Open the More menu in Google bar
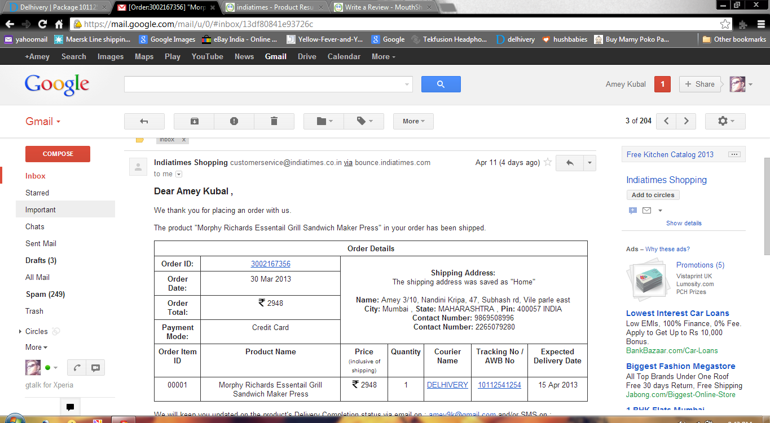Viewport: 770px width, 423px height. coord(383,56)
